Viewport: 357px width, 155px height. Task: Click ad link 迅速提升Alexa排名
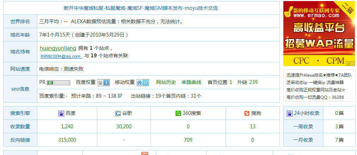point(319,75)
